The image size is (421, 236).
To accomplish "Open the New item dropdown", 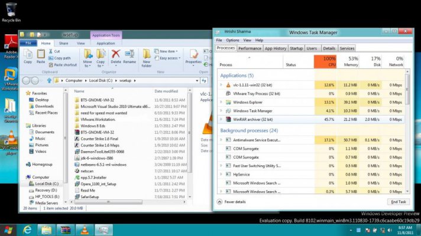I will point(166,51).
